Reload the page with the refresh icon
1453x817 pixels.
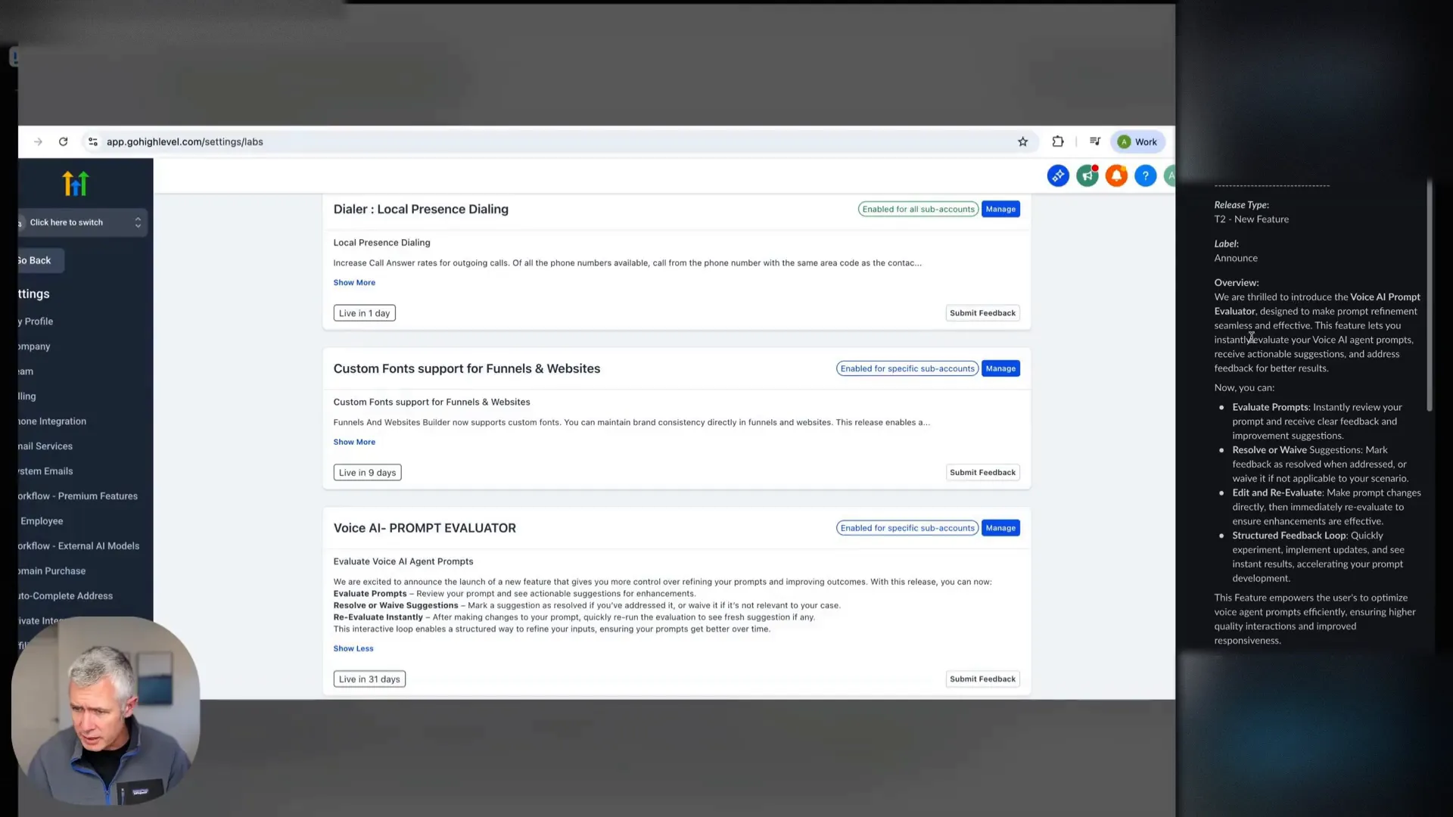tap(64, 141)
